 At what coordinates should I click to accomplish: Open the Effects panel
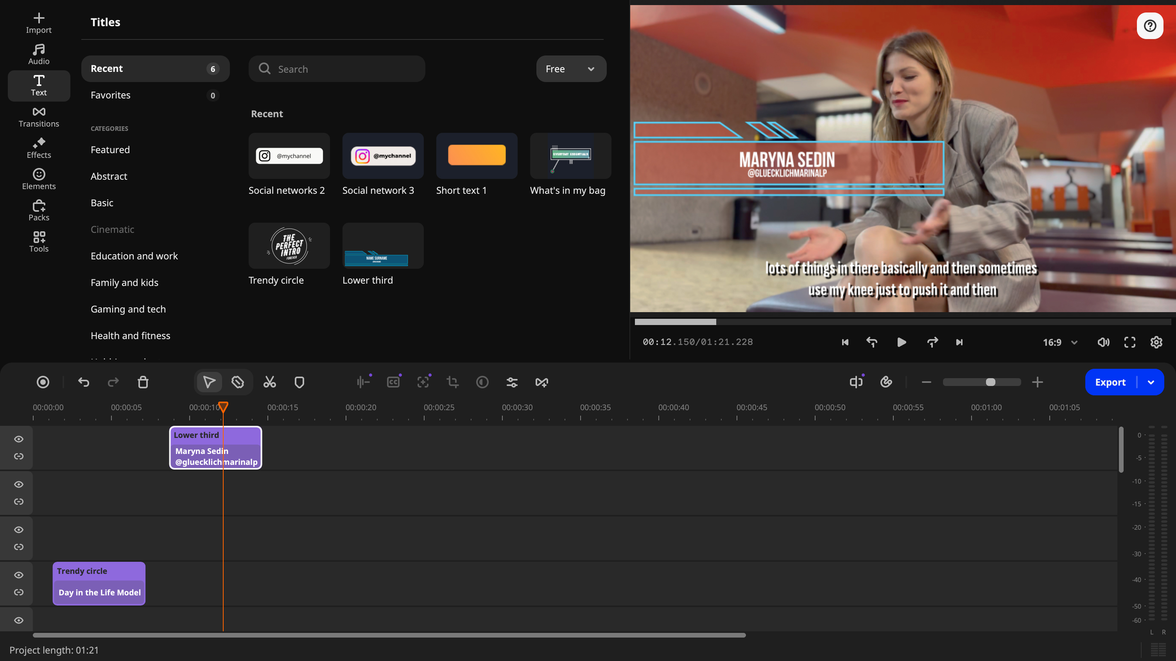click(39, 148)
